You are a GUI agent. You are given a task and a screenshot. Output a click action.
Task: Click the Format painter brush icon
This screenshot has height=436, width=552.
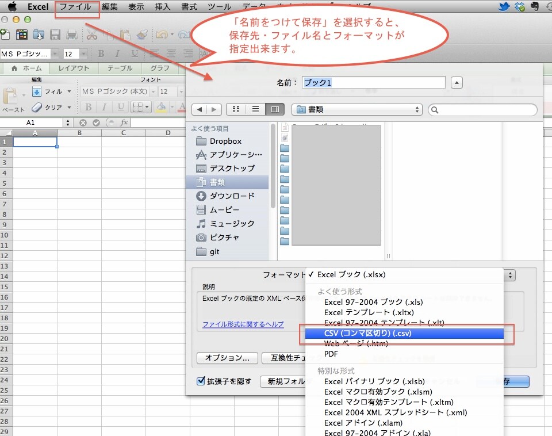142,35
